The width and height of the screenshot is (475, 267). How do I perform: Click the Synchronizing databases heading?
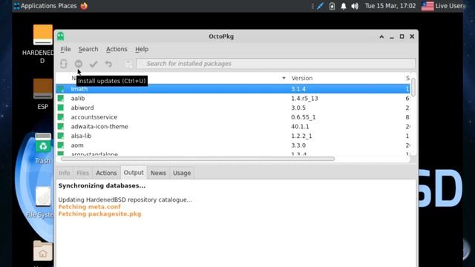tap(102, 186)
